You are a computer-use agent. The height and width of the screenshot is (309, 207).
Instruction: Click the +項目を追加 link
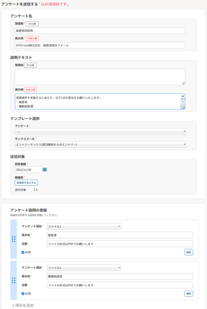click(23, 305)
